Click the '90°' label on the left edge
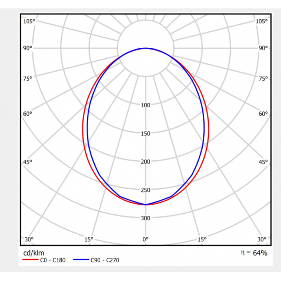Viewport: 281px width, 281px height. pyautogui.click(x=28, y=48)
